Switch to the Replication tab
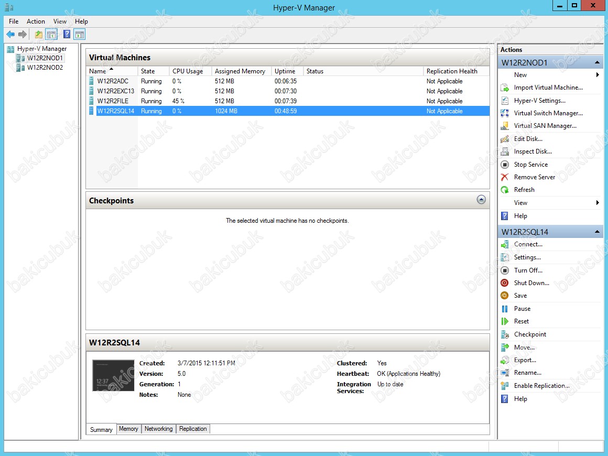This screenshot has height=456, width=608. pos(193,428)
